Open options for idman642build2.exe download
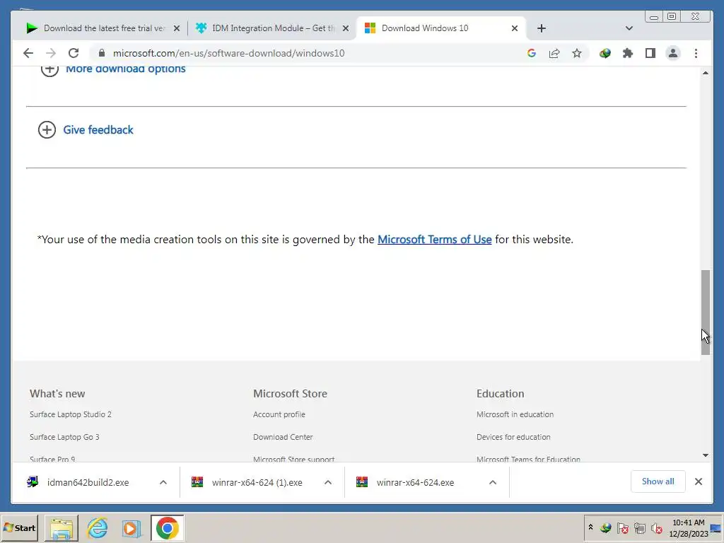This screenshot has height=543, width=724. [x=163, y=482]
